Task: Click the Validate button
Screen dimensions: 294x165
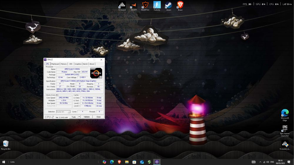Action: 86,117
